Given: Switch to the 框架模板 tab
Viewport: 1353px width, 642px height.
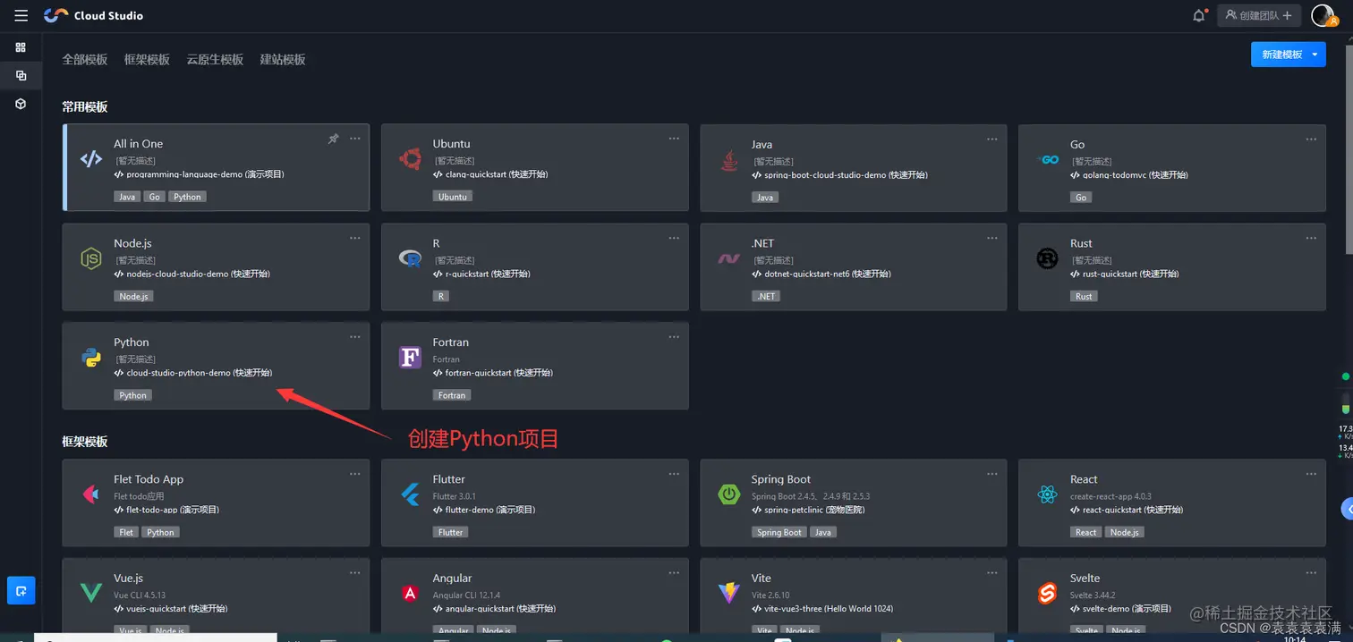Looking at the screenshot, I should click(x=147, y=60).
